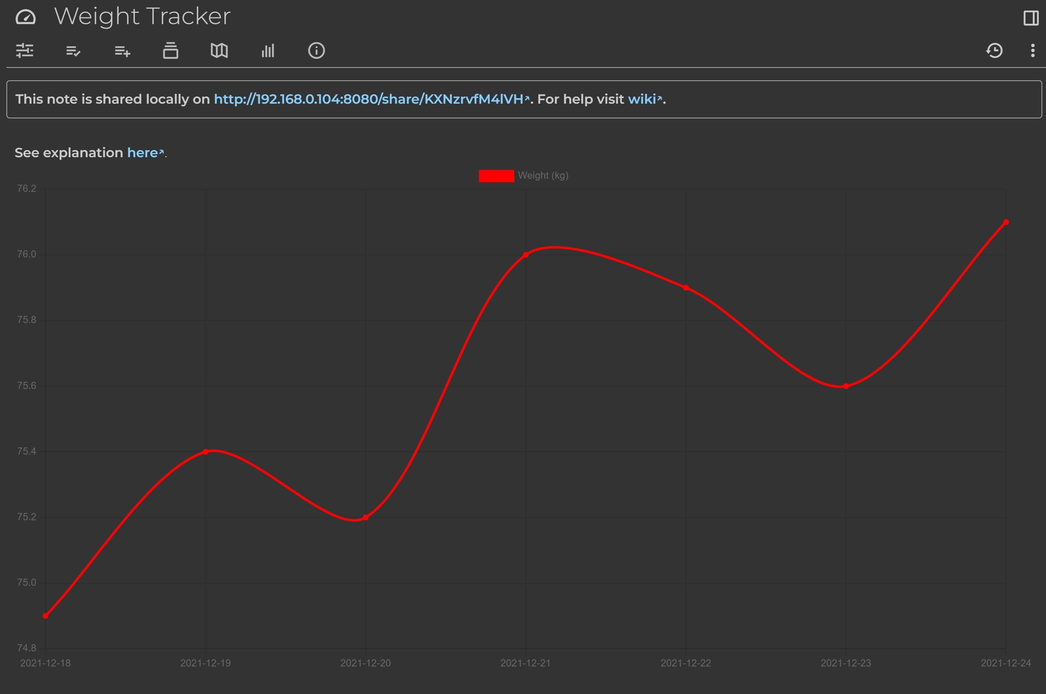1046x694 pixels.
Task: Open the Basic Properties ribbon tab
Action: tap(25, 51)
